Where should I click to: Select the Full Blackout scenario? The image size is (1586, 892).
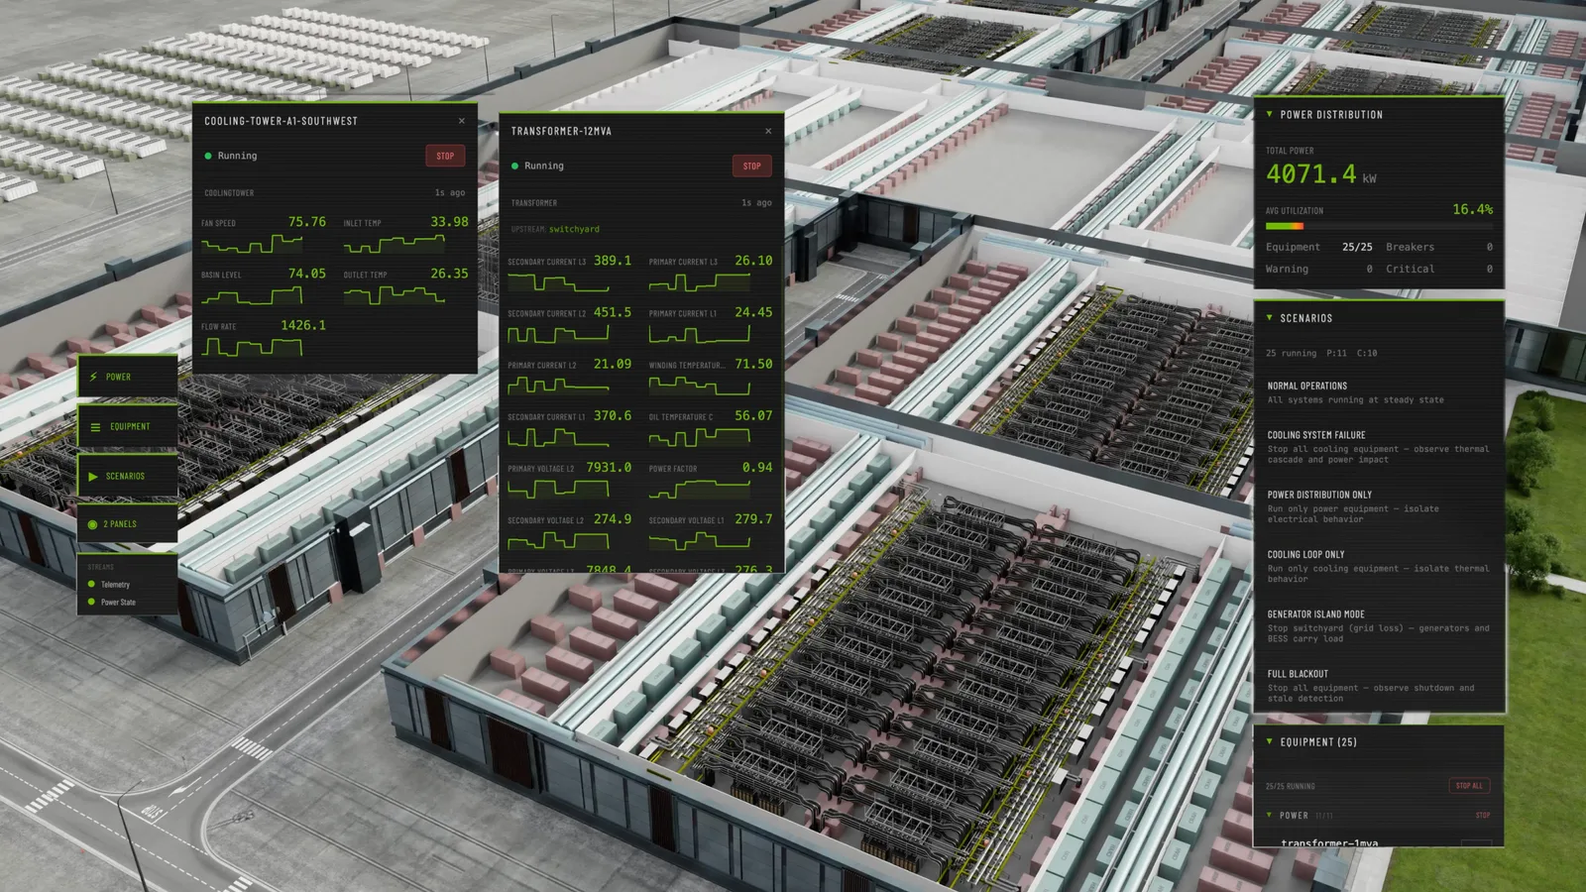(1379, 686)
